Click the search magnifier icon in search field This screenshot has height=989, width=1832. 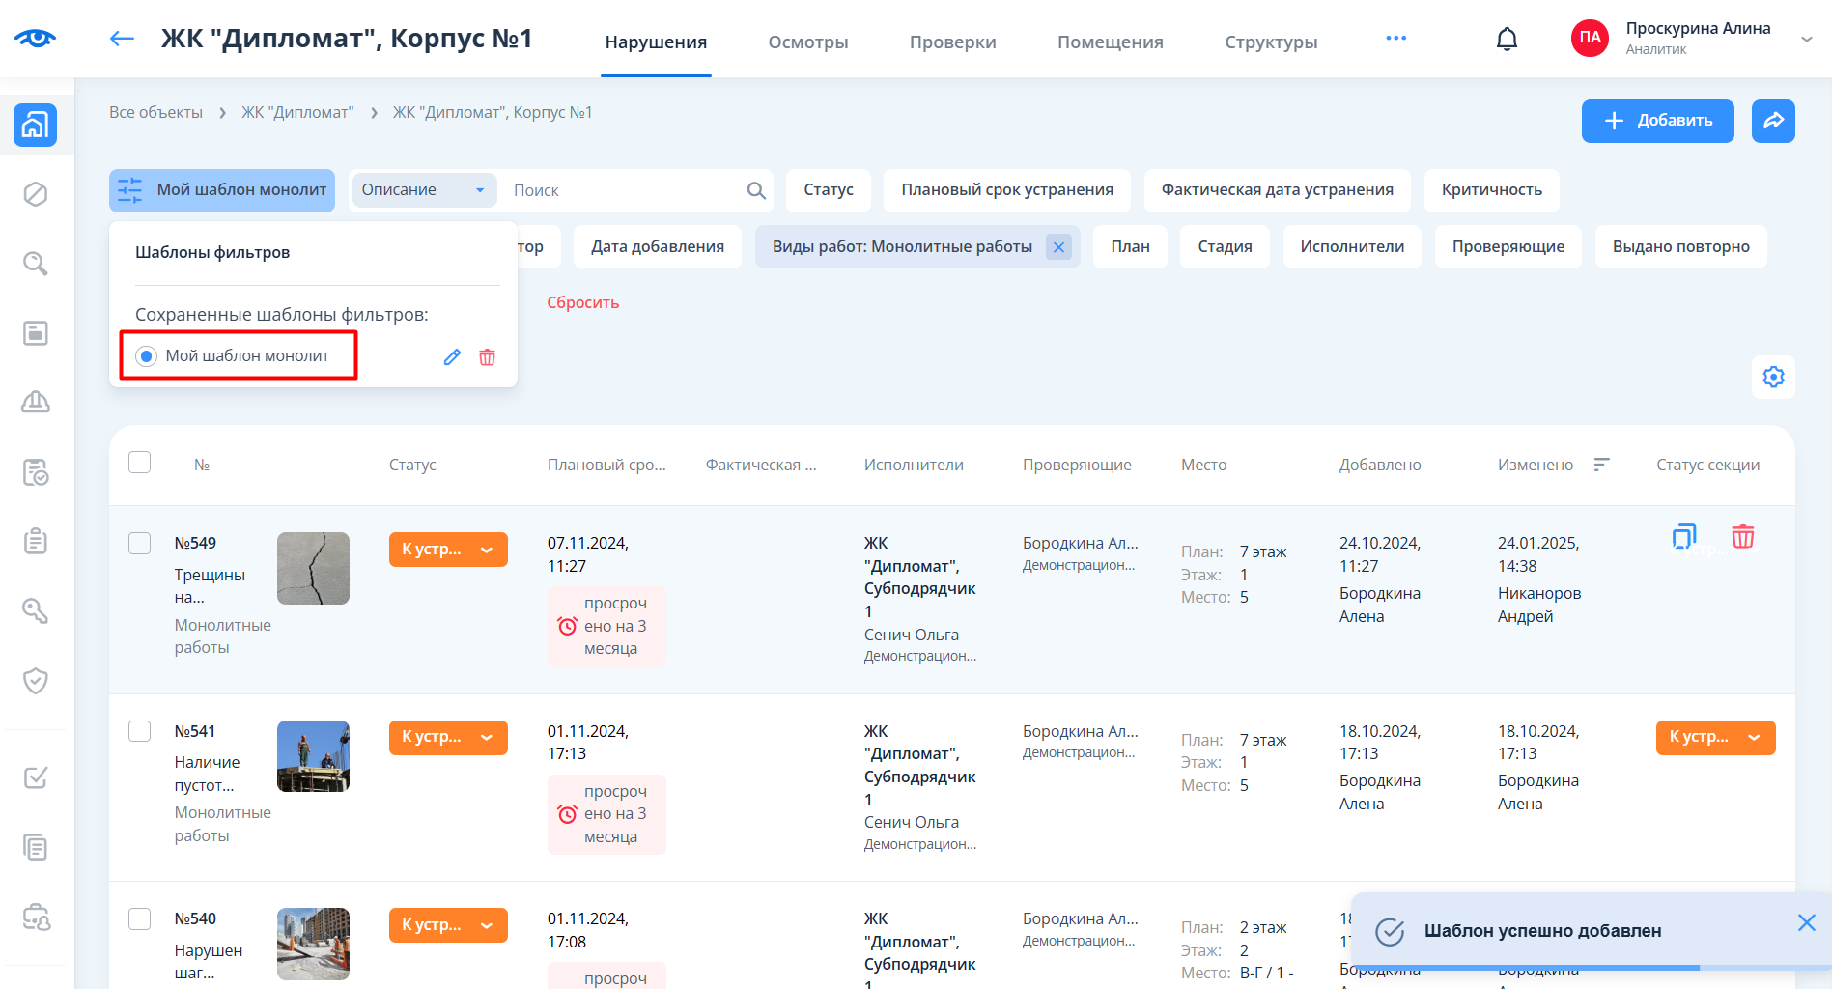pos(756,191)
